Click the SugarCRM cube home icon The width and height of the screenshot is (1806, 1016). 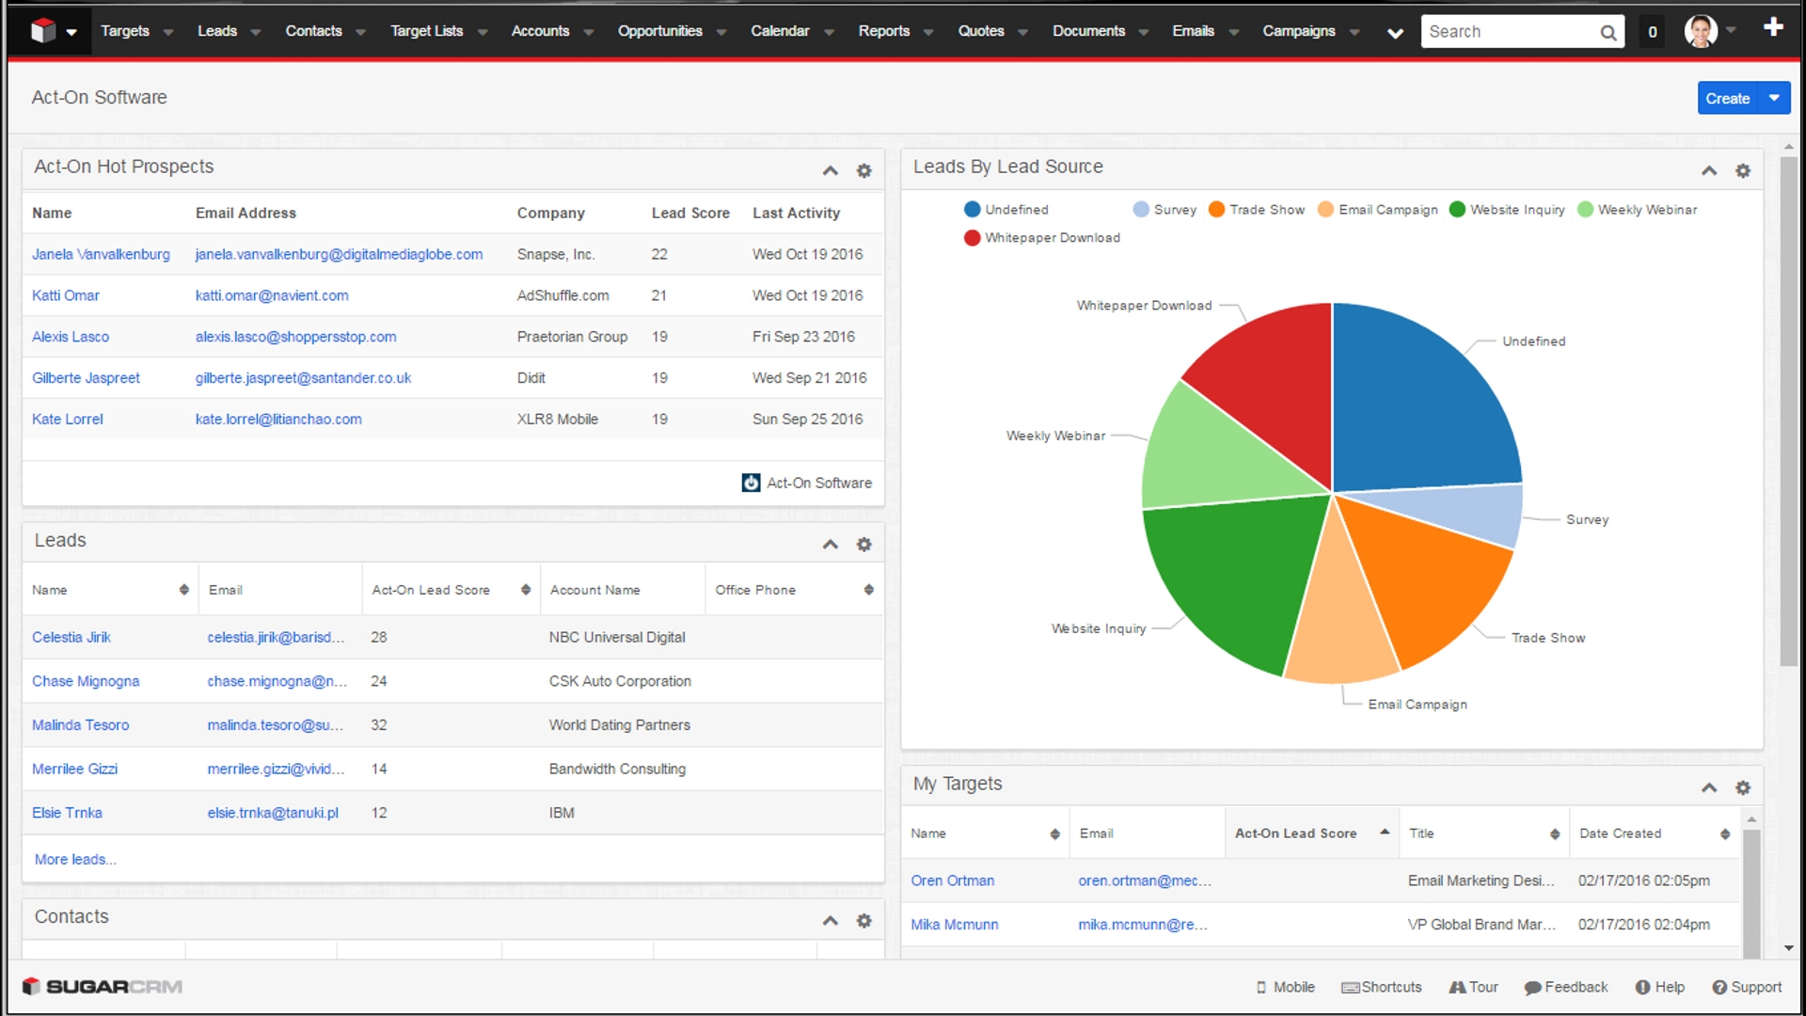43,31
